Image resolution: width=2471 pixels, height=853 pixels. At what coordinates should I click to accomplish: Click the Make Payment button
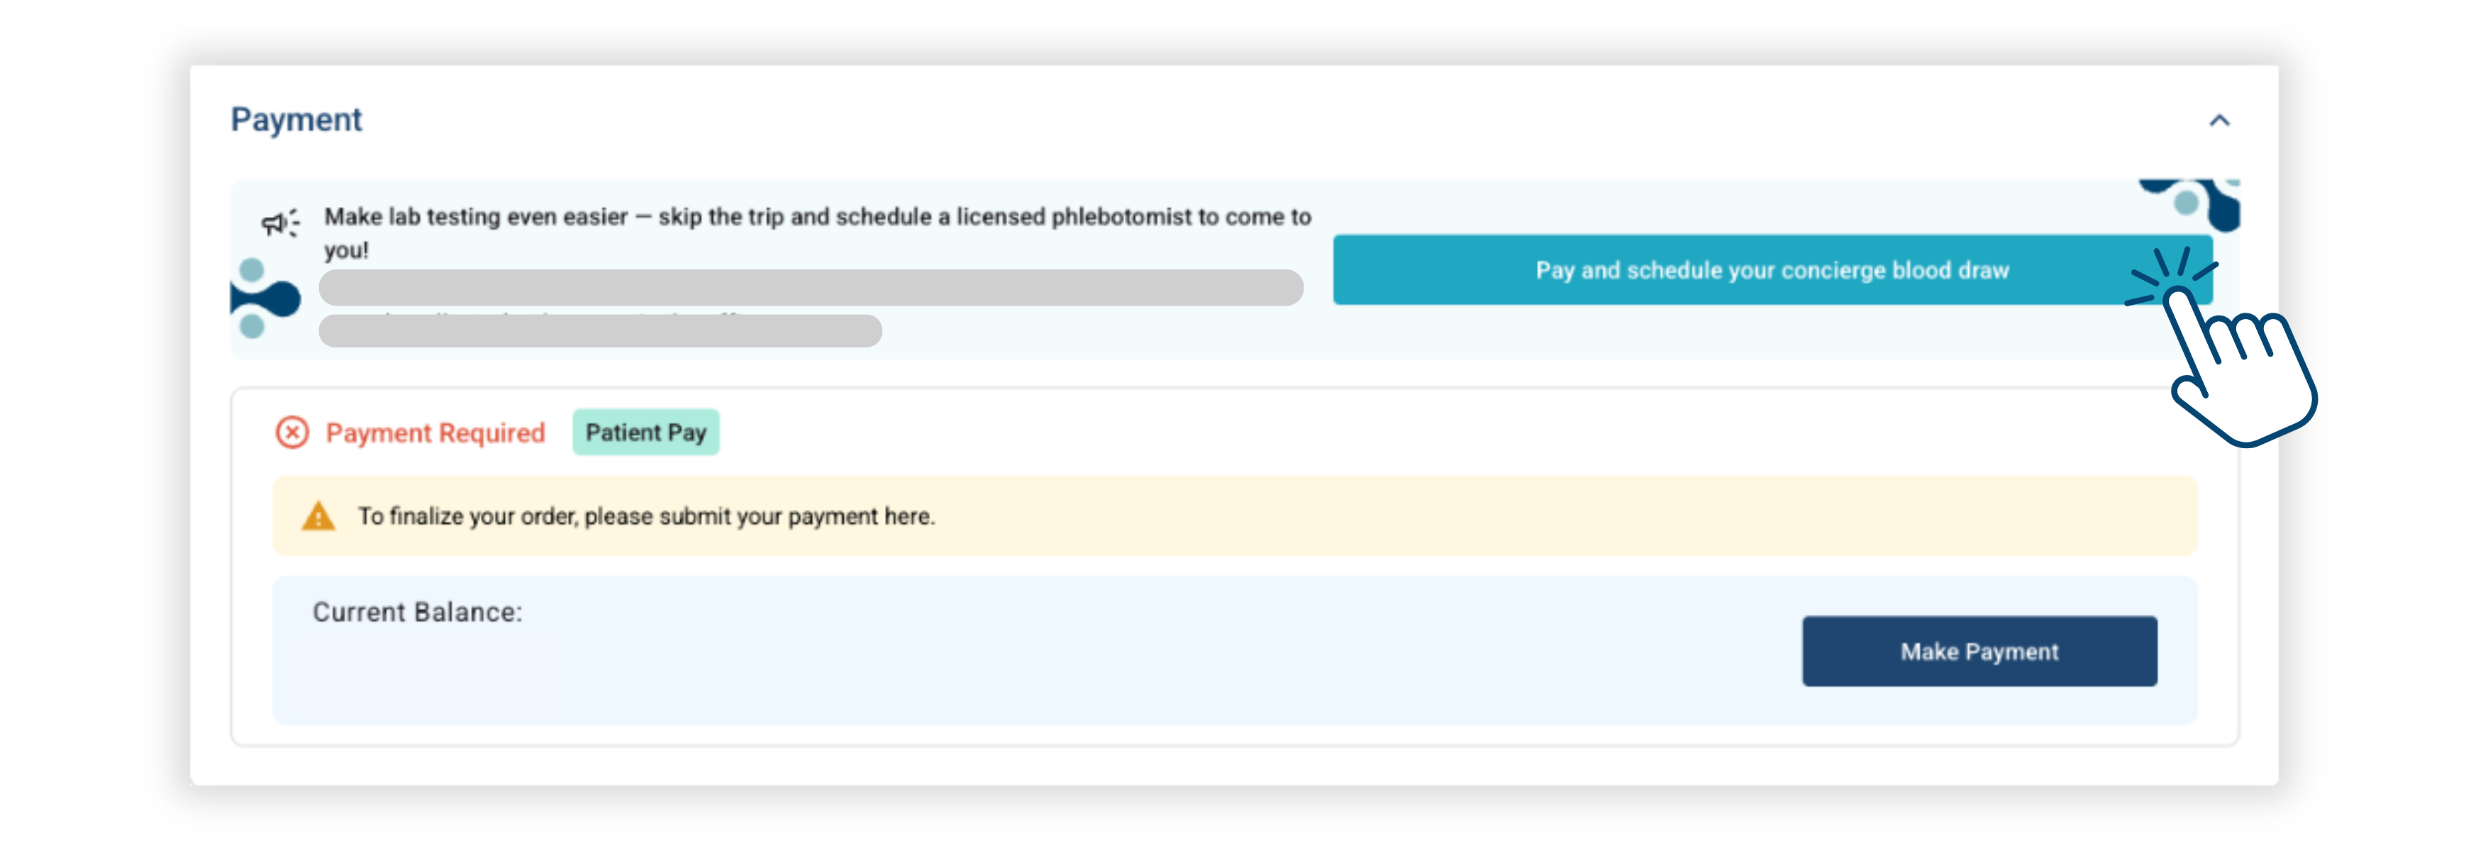(1979, 652)
